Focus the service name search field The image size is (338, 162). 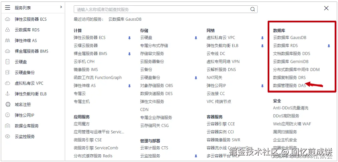(x=166, y=9)
